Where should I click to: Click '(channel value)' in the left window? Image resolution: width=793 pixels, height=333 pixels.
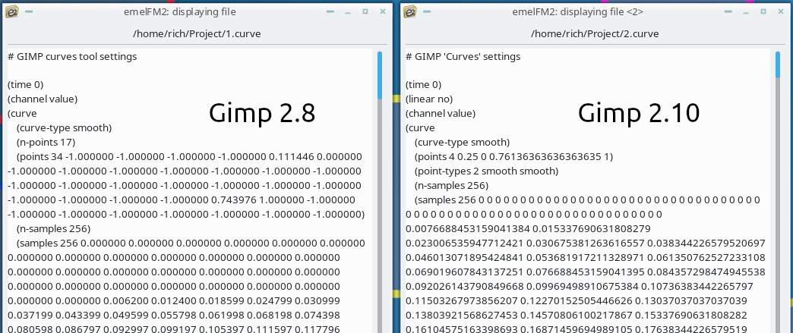(43, 99)
